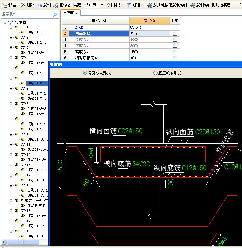Click the 名称 value cell CT-6-1

(150, 27)
